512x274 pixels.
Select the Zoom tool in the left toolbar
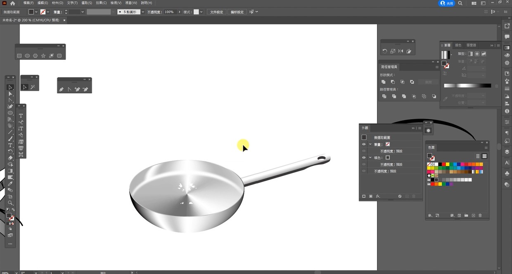pyautogui.click(x=10, y=203)
